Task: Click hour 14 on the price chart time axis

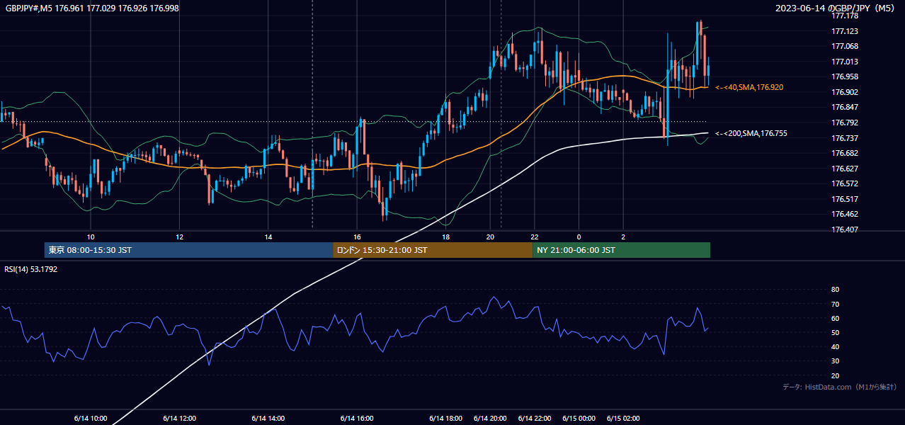Action: tap(268, 237)
